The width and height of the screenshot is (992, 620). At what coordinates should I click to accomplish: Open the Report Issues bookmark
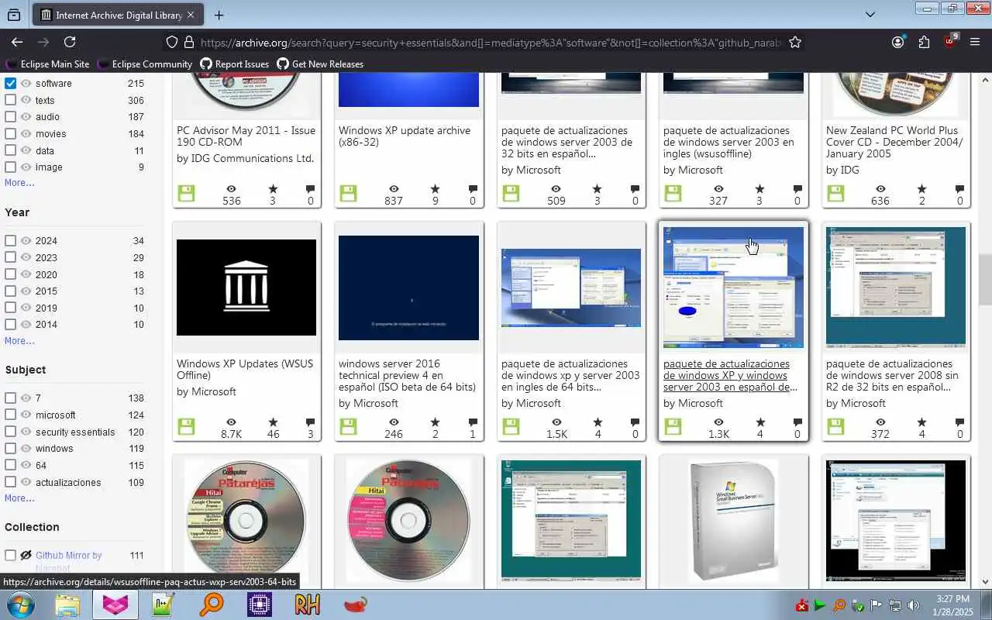[x=234, y=64]
